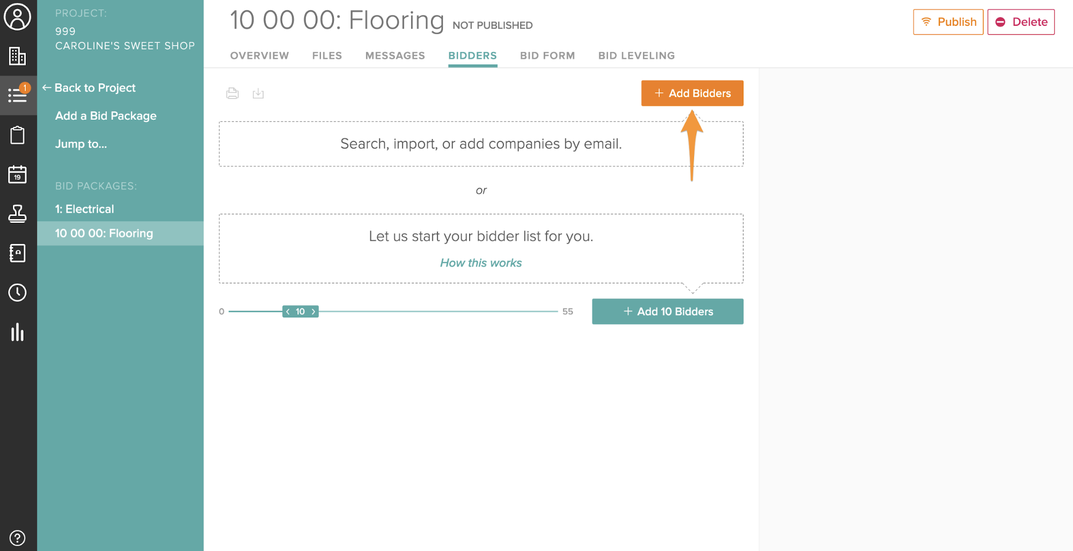Open the help question mark icon

(18, 538)
